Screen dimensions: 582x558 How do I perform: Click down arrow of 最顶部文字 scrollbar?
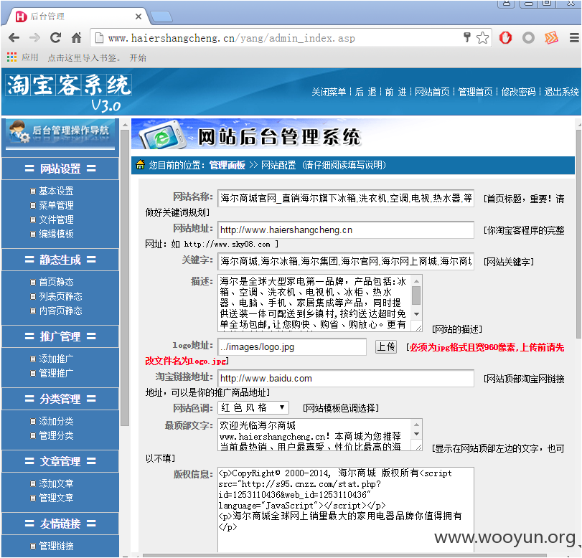(x=416, y=434)
